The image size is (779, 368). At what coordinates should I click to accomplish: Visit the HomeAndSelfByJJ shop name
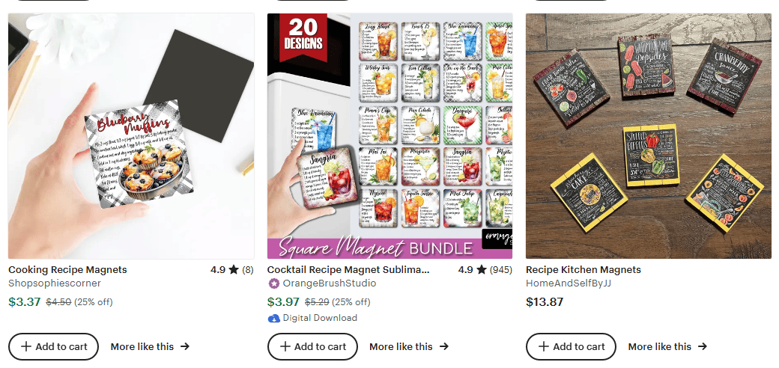coord(569,283)
